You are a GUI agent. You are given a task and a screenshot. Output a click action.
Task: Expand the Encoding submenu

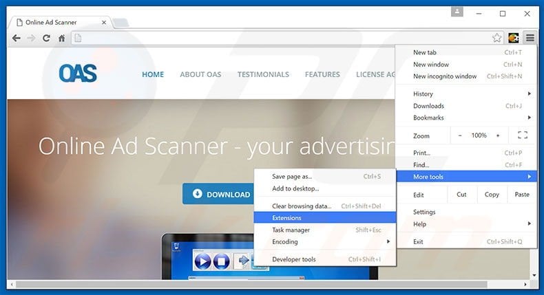[325, 242]
